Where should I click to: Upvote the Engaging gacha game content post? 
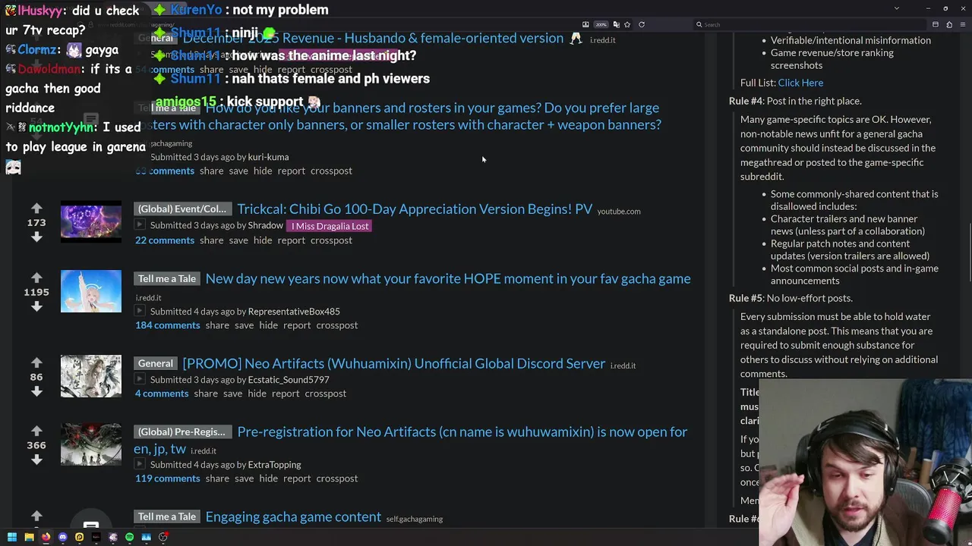[36, 516]
